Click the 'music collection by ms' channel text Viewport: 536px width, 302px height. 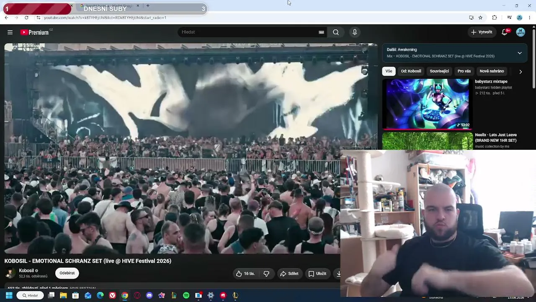(x=492, y=146)
